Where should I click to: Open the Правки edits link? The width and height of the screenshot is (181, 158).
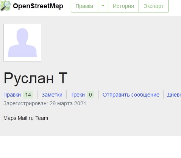click(x=12, y=95)
